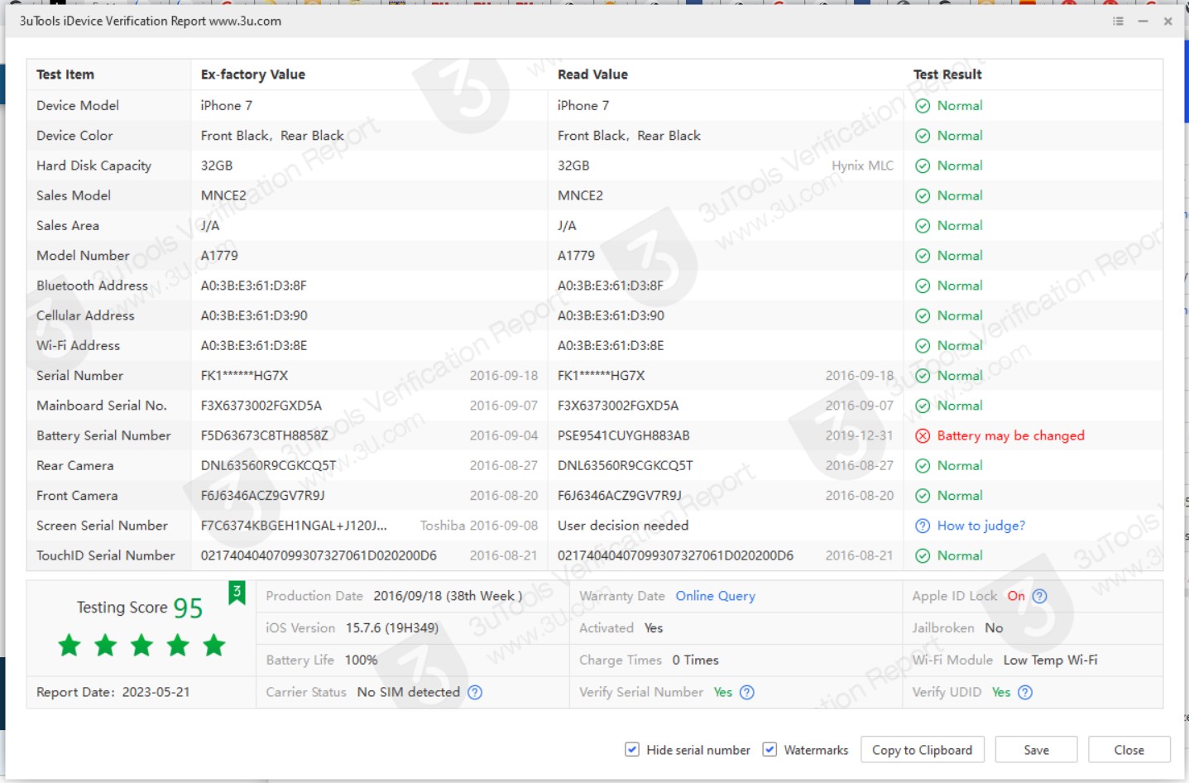The height and width of the screenshot is (783, 1189).
Task: Click the help icon next to No SIM detected
Action: pos(475,693)
